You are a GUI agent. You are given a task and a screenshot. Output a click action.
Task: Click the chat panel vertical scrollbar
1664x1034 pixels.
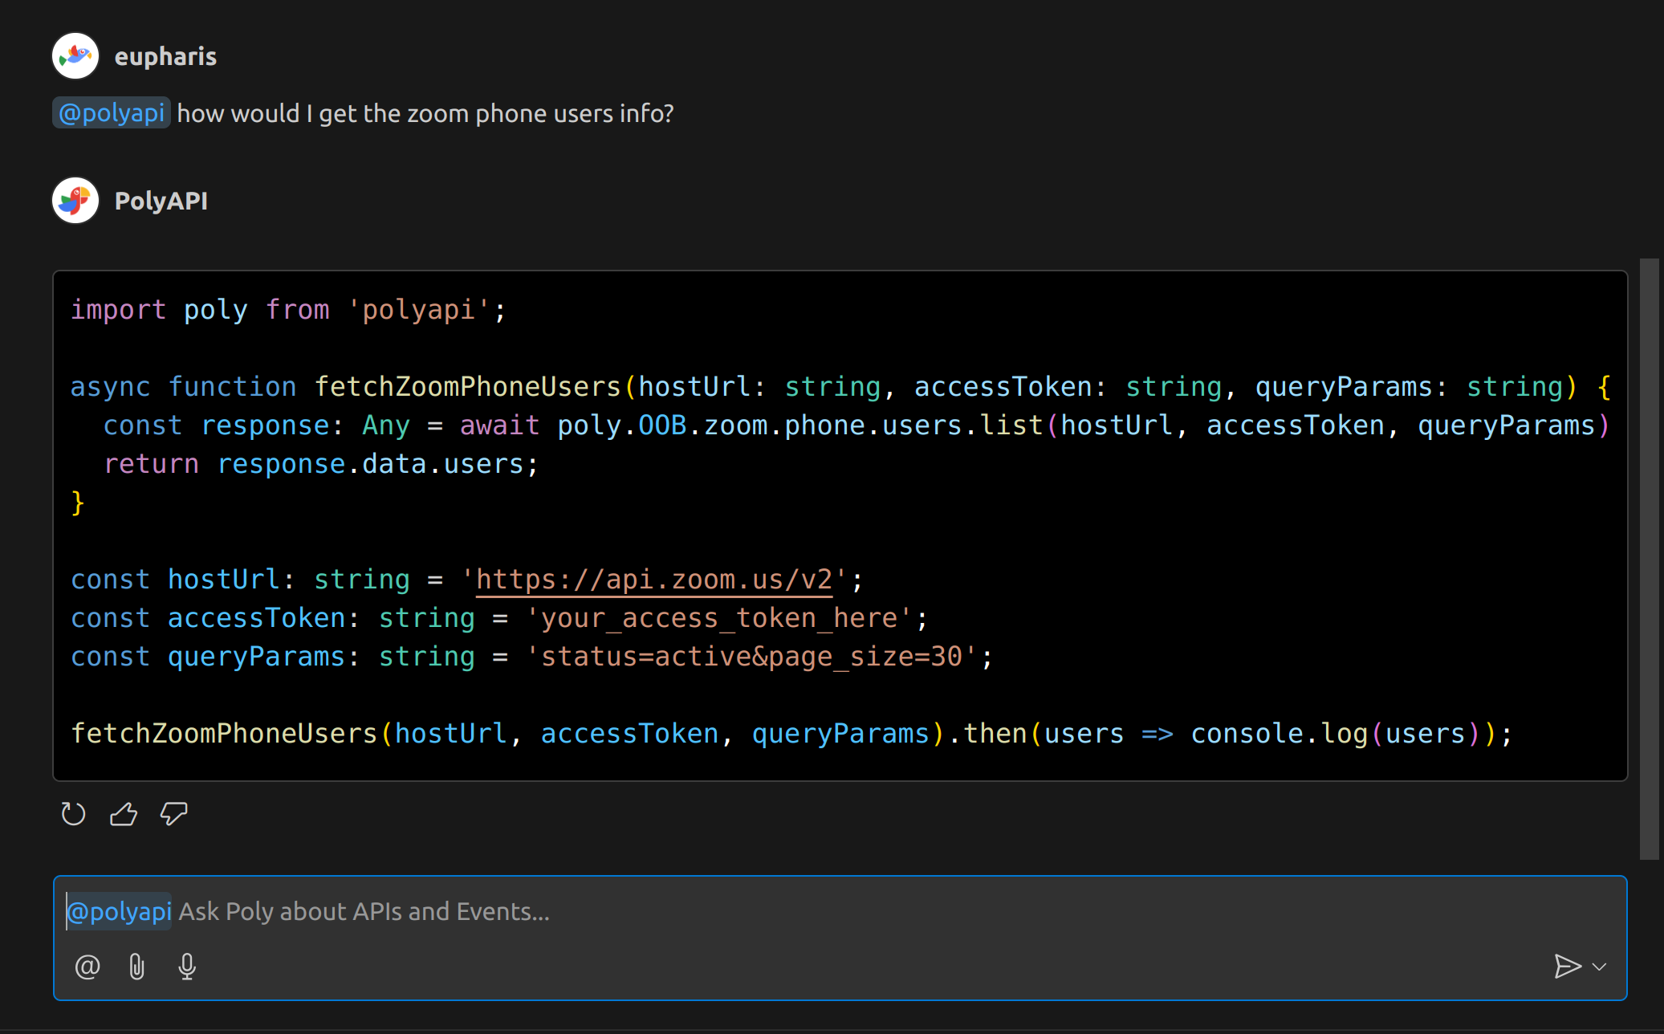[x=1649, y=559]
